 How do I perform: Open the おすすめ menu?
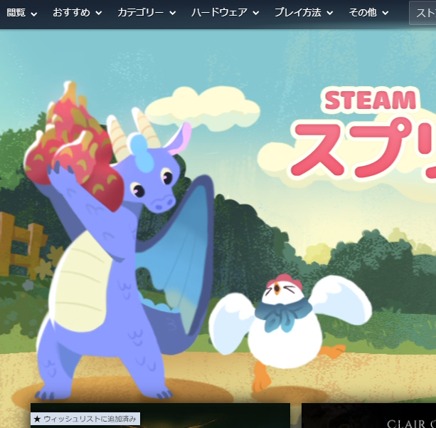pos(77,13)
